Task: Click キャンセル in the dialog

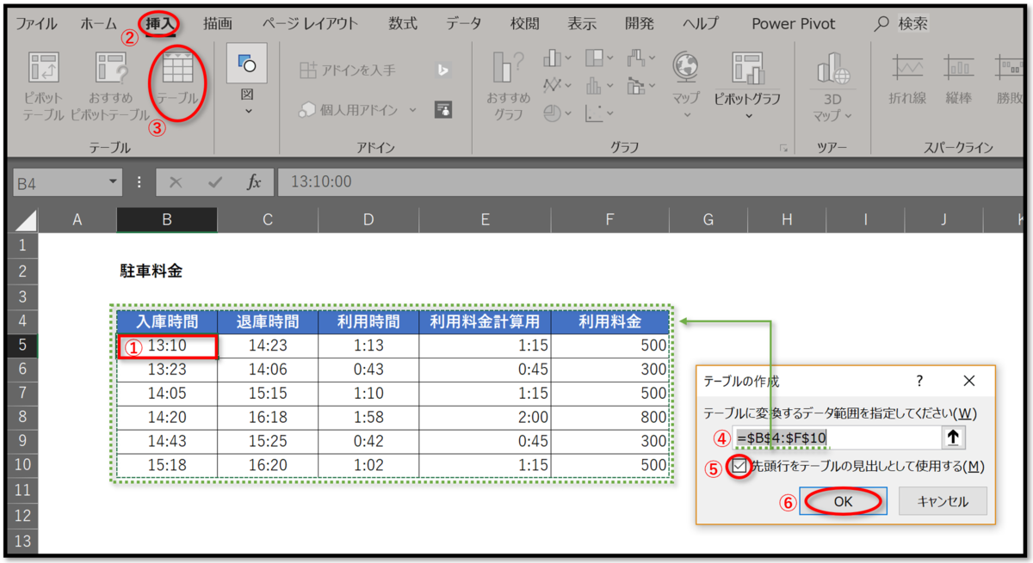Action: pos(943,501)
